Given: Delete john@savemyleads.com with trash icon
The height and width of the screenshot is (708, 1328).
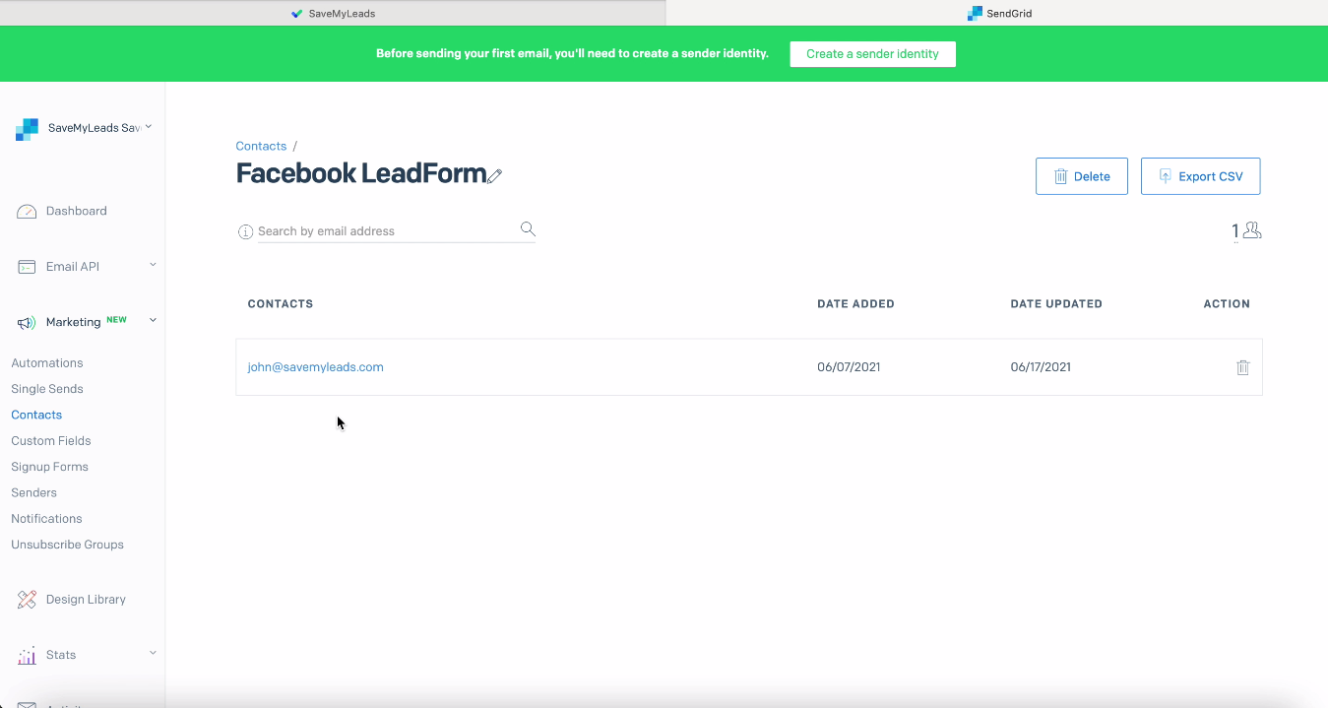Looking at the screenshot, I should pyautogui.click(x=1242, y=367).
